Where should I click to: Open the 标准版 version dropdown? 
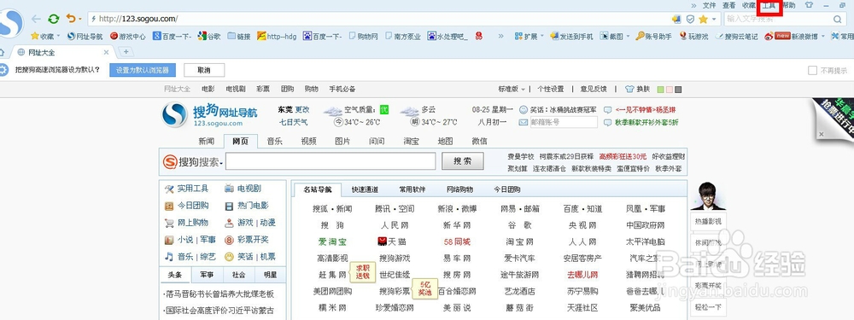coord(512,90)
